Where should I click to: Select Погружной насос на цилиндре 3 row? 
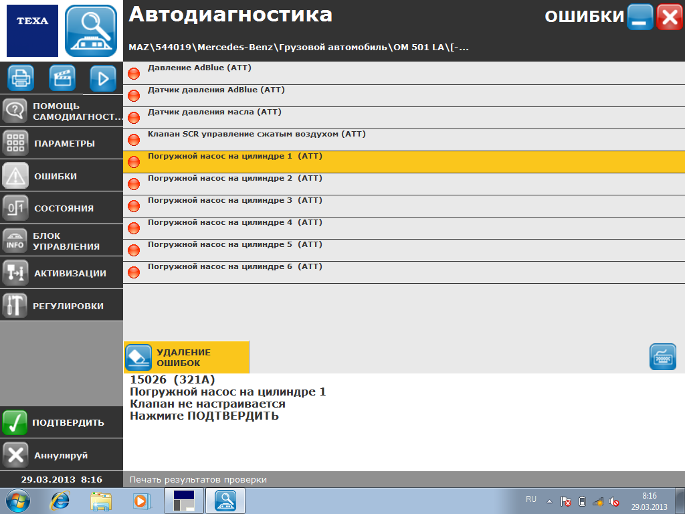(x=404, y=206)
